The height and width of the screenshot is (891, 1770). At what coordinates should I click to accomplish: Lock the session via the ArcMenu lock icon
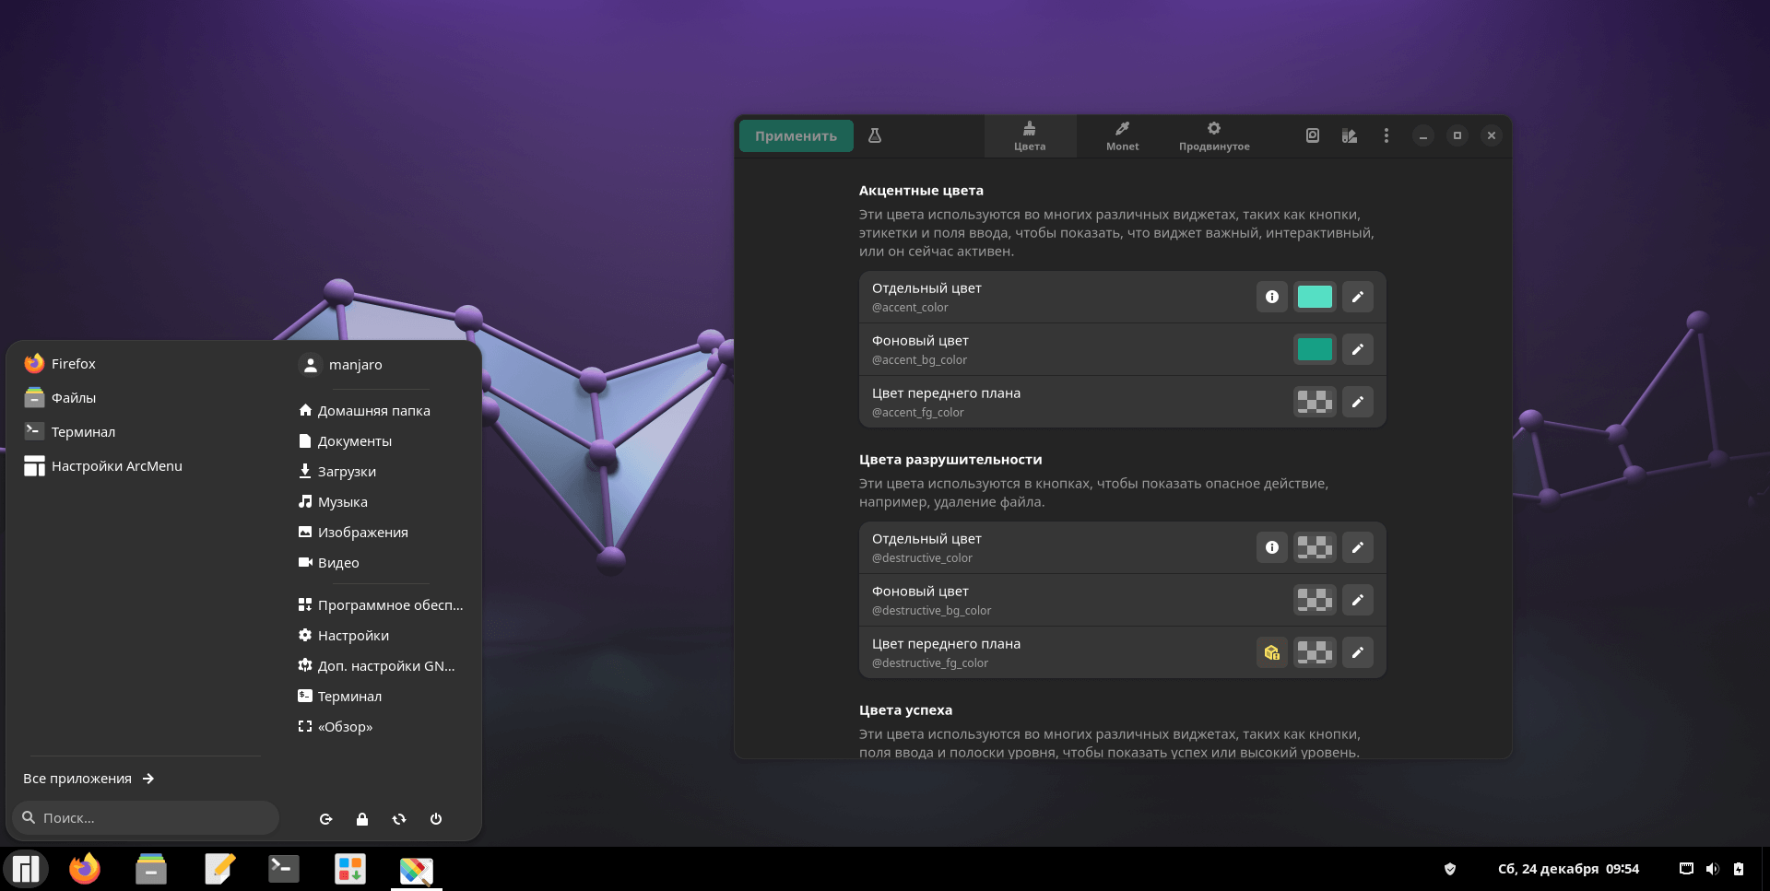click(x=362, y=818)
